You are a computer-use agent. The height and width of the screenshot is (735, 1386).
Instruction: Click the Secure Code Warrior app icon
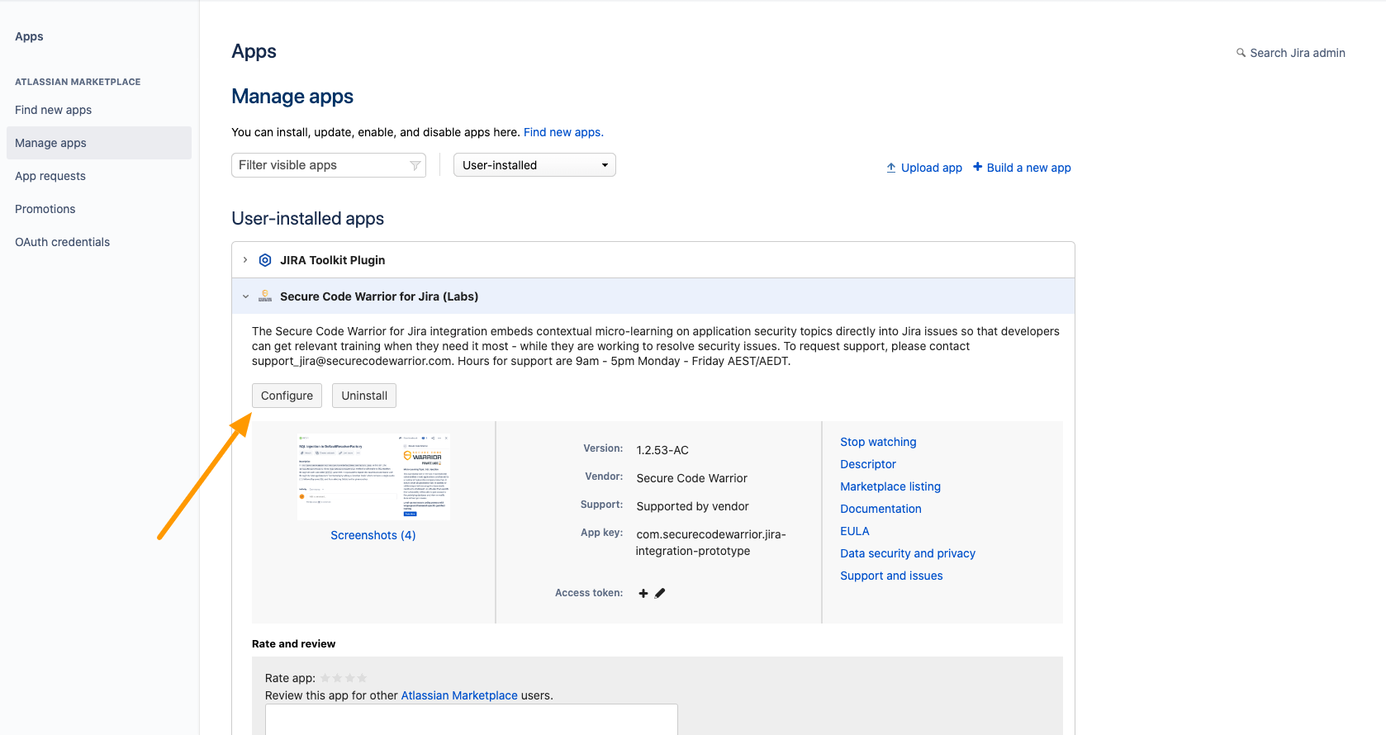(265, 296)
